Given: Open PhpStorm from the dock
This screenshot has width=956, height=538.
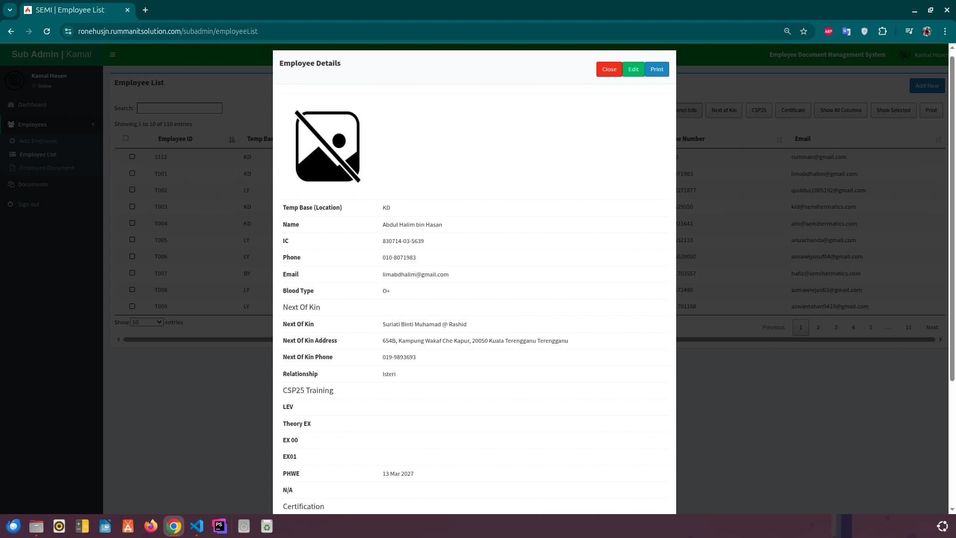Looking at the screenshot, I should point(220,526).
